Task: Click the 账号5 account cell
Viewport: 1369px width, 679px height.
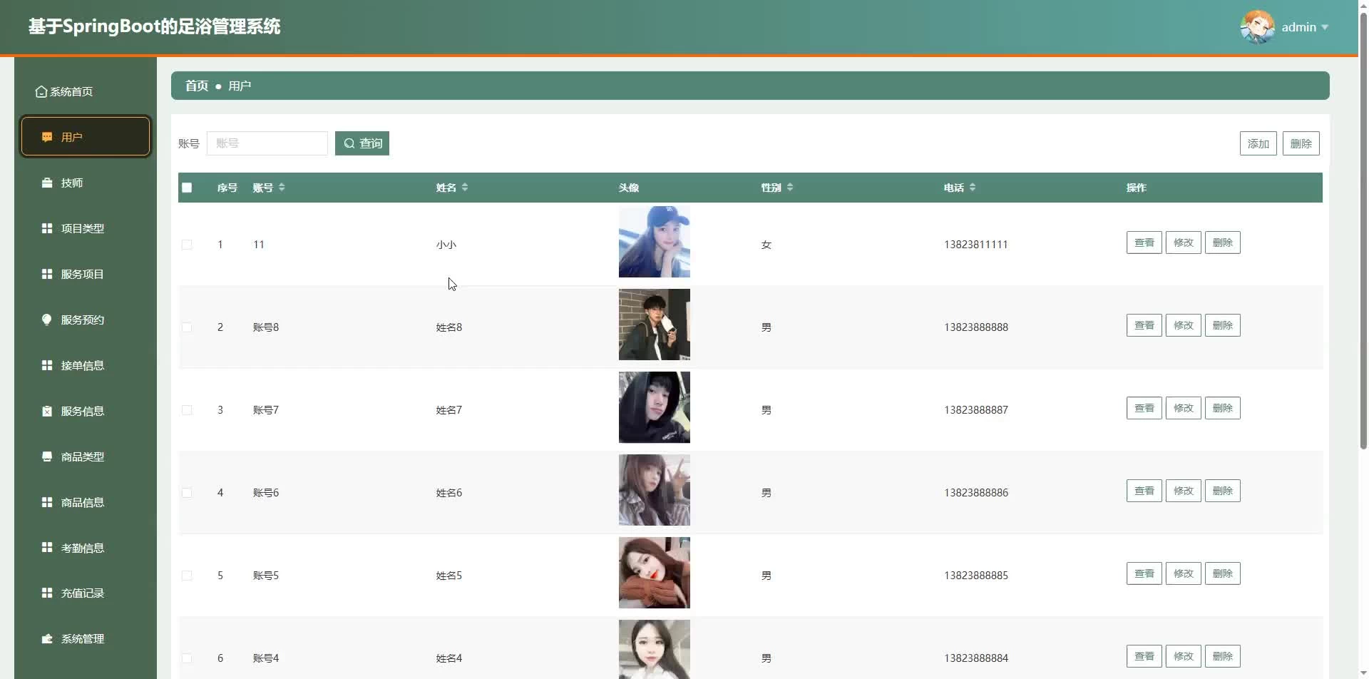Action: [266, 576]
